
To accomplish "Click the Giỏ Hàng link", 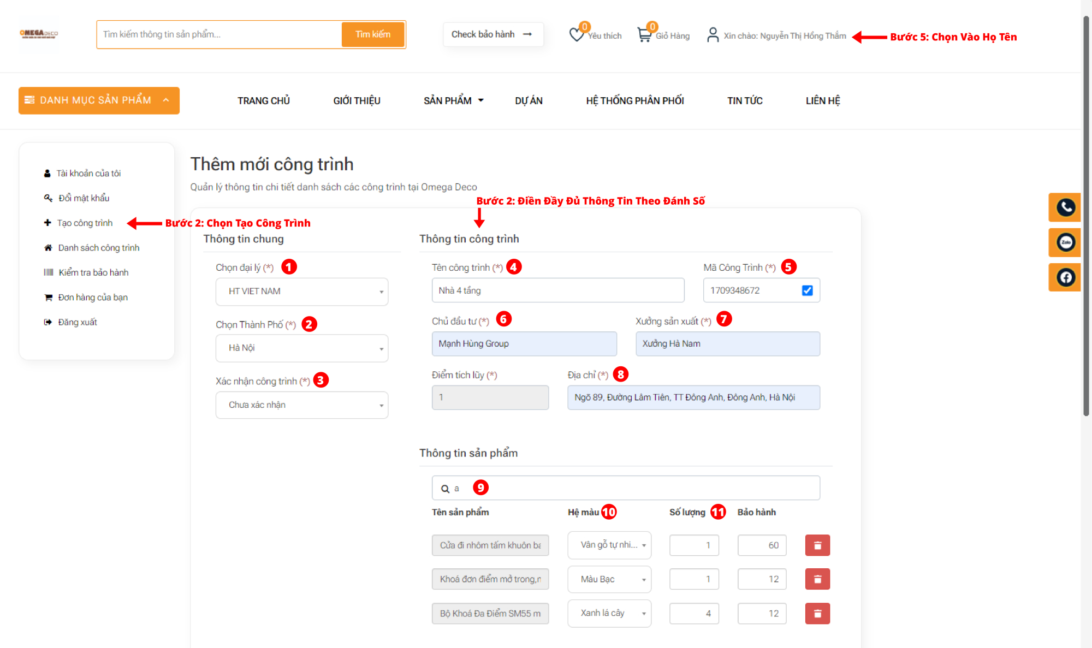I will pos(673,36).
